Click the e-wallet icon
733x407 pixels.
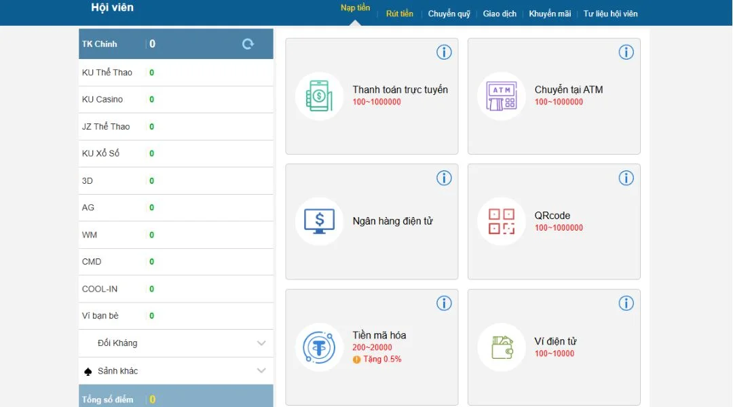pos(502,347)
